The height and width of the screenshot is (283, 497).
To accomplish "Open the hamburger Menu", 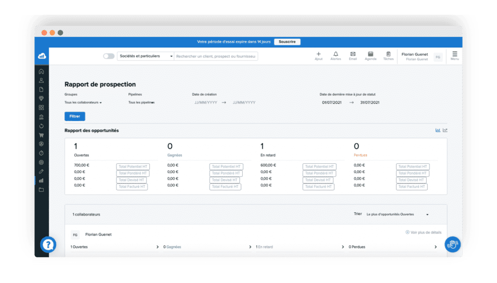I will (x=454, y=55).
